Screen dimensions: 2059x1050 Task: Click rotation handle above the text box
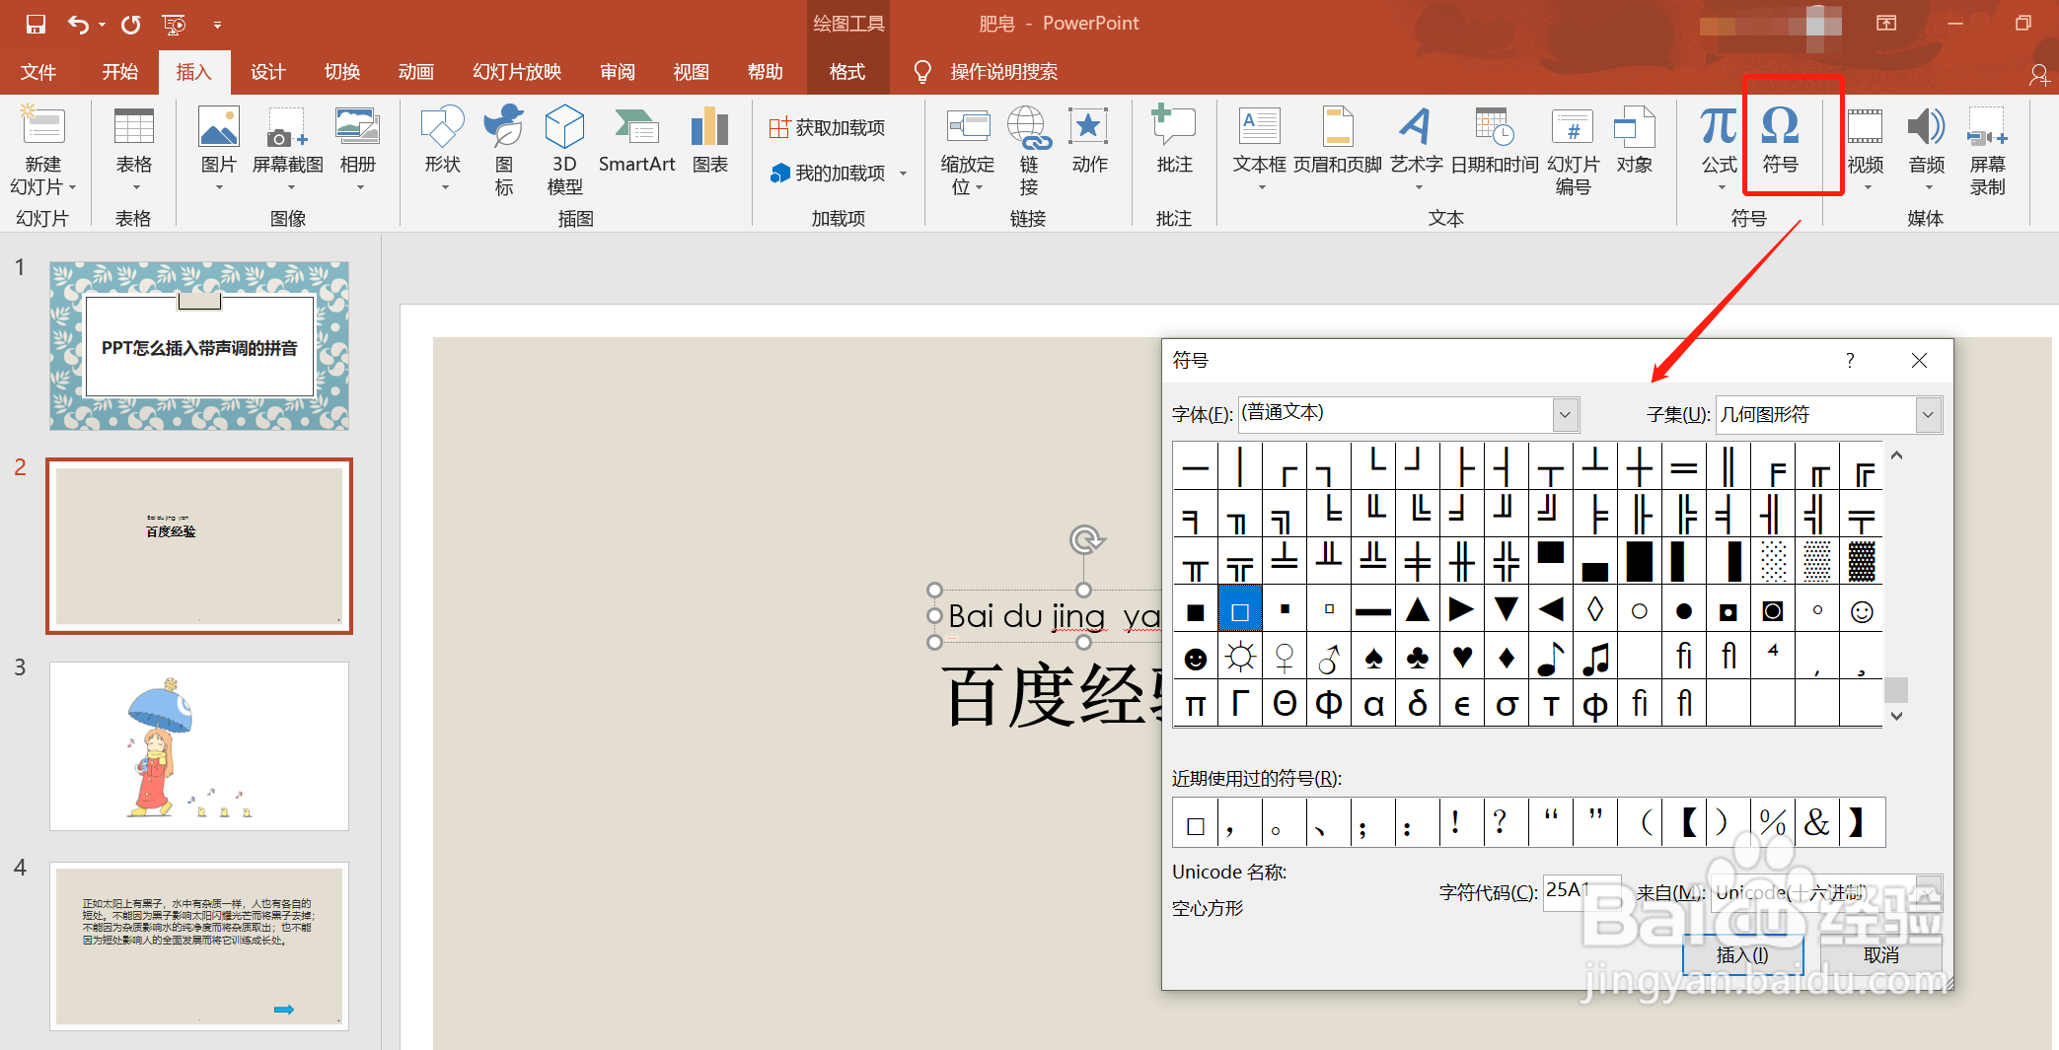(x=1085, y=539)
